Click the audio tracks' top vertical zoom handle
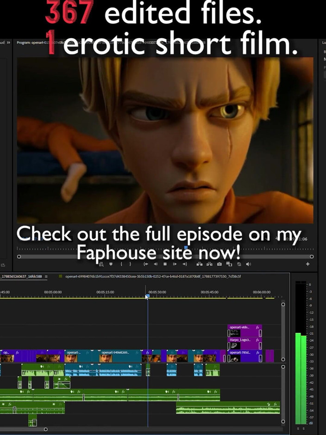326x435 pixels. coord(283,367)
